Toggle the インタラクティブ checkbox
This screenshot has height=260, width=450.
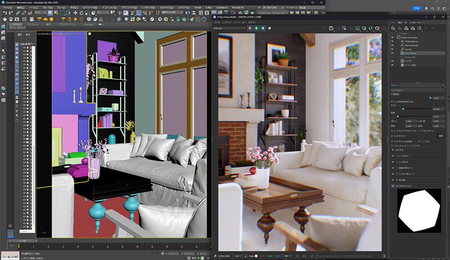pos(392,135)
